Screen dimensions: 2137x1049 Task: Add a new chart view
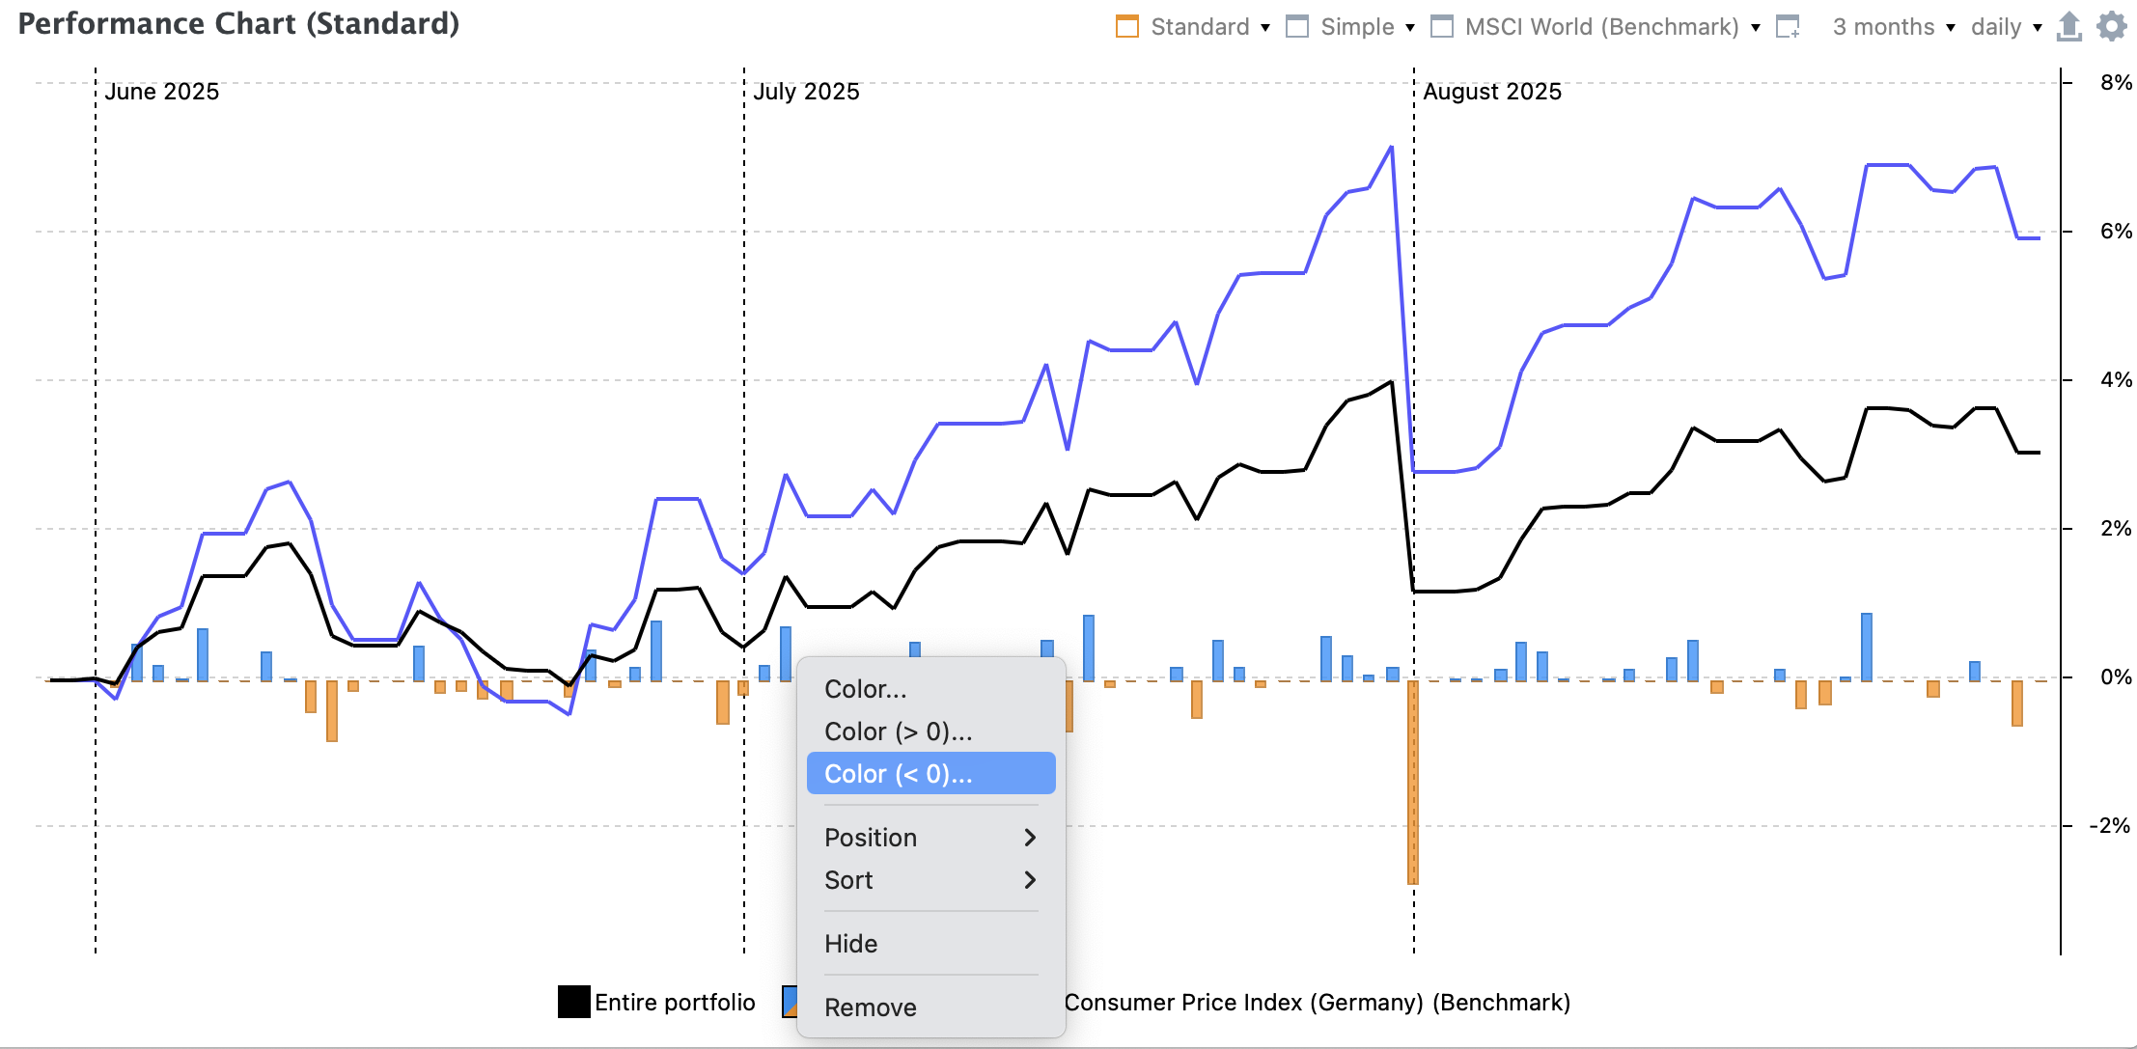[x=1788, y=27]
